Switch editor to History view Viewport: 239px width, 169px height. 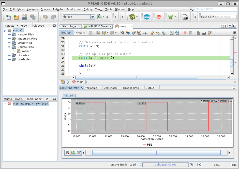(80, 32)
